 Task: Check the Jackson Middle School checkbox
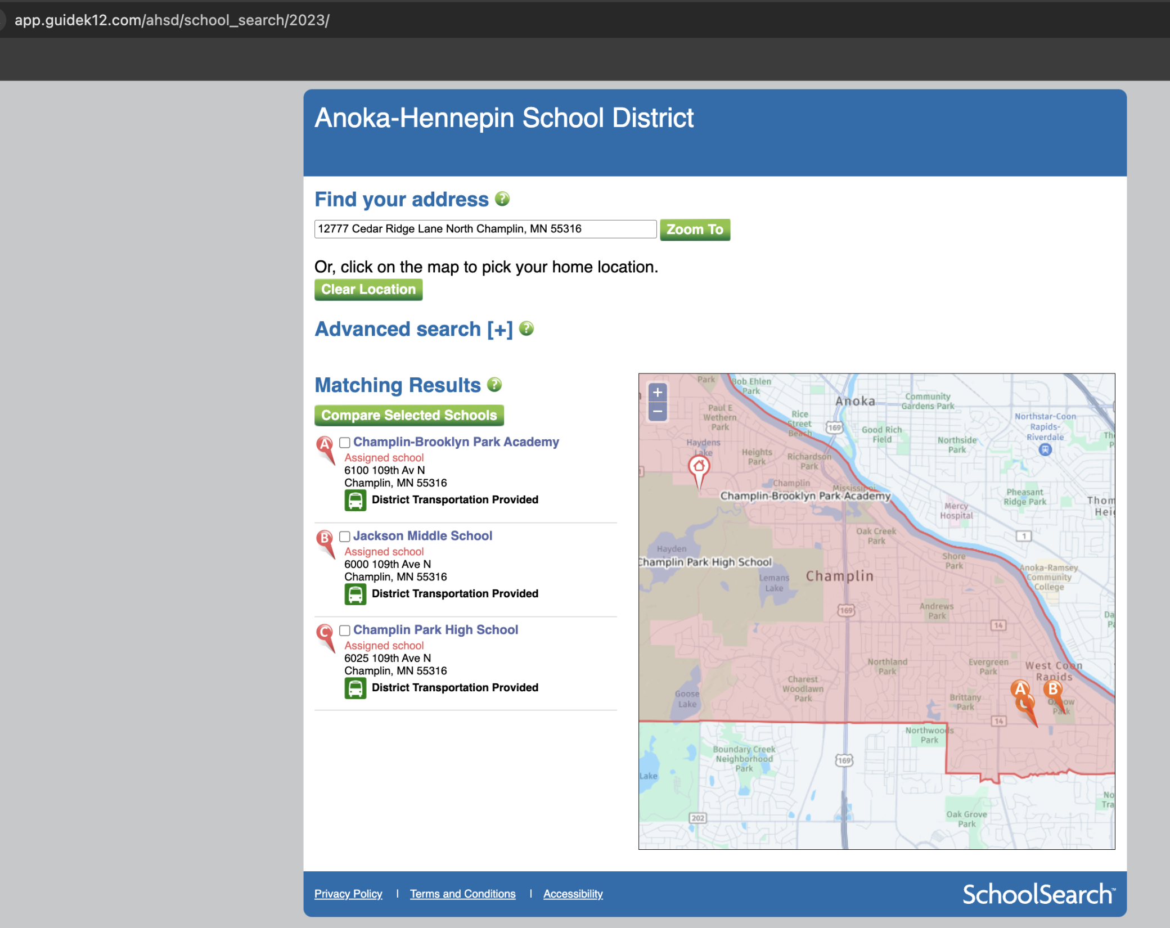[345, 537]
